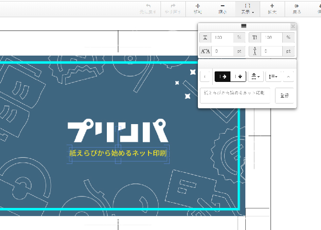Edit the horizontal scale 100 percent field
Image resolution: width=321 pixels, height=230 pixels.
tap(222, 37)
